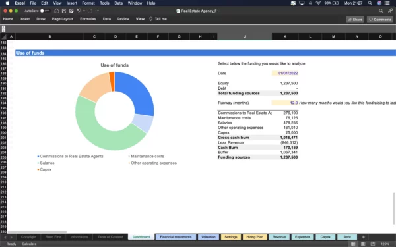This screenshot has width=396, height=247.
Task: Switch to the Financial statements sheet tab
Action: point(176,237)
